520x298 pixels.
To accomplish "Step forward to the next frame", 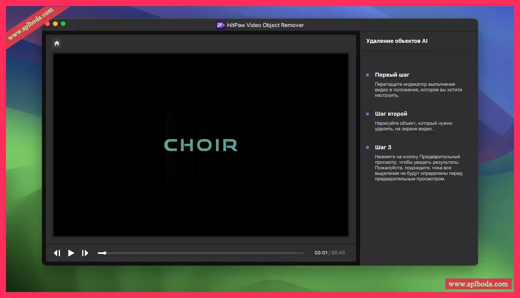I will [x=85, y=253].
